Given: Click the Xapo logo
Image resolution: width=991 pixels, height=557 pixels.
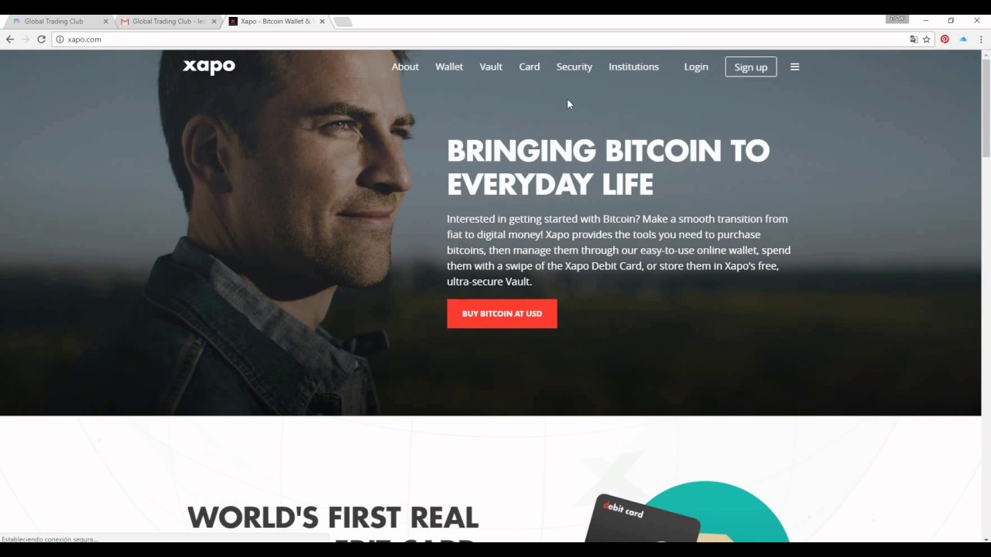Looking at the screenshot, I should (x=209, y=67).
